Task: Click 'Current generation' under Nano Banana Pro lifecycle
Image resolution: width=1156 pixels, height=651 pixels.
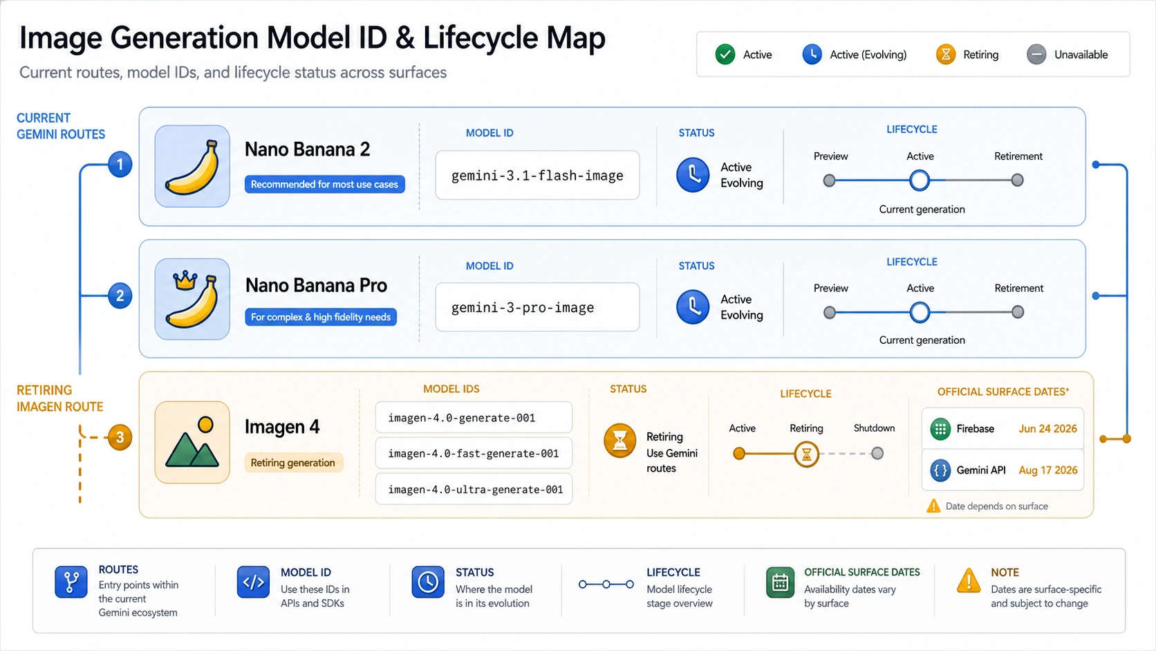Action: coord(922,340)
